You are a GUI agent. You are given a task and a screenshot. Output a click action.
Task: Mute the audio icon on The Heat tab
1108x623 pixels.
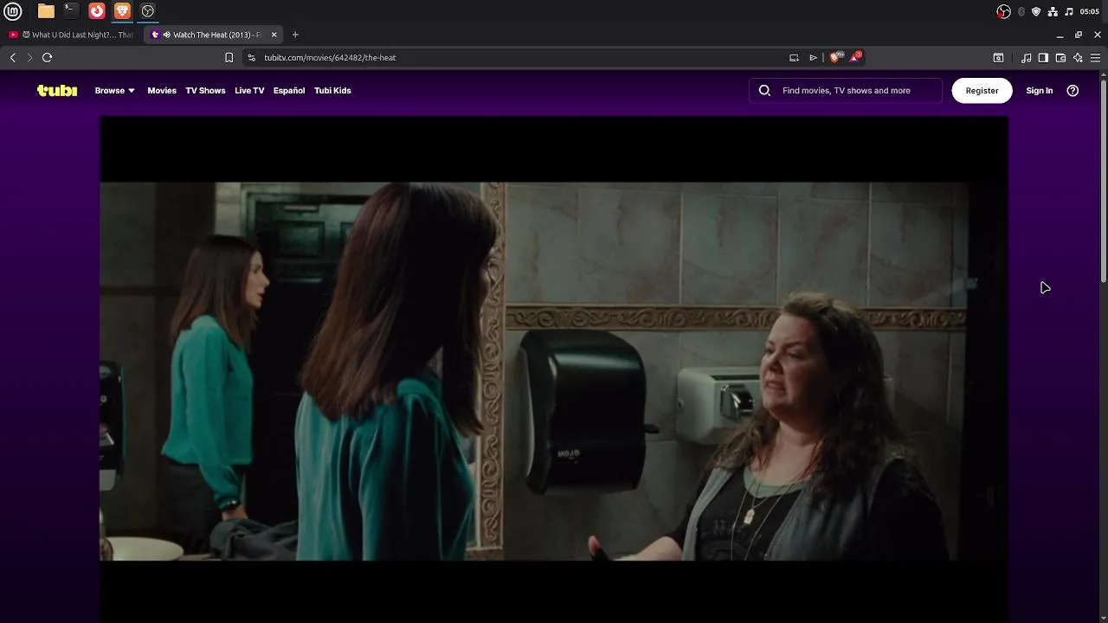point(166,35)
